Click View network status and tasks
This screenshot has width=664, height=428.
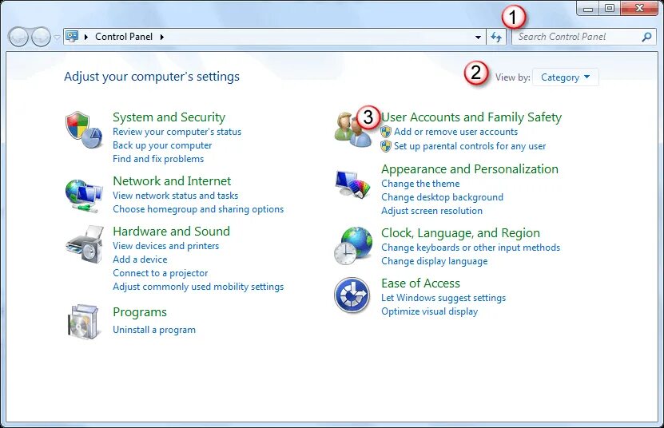tap(175, 196)
